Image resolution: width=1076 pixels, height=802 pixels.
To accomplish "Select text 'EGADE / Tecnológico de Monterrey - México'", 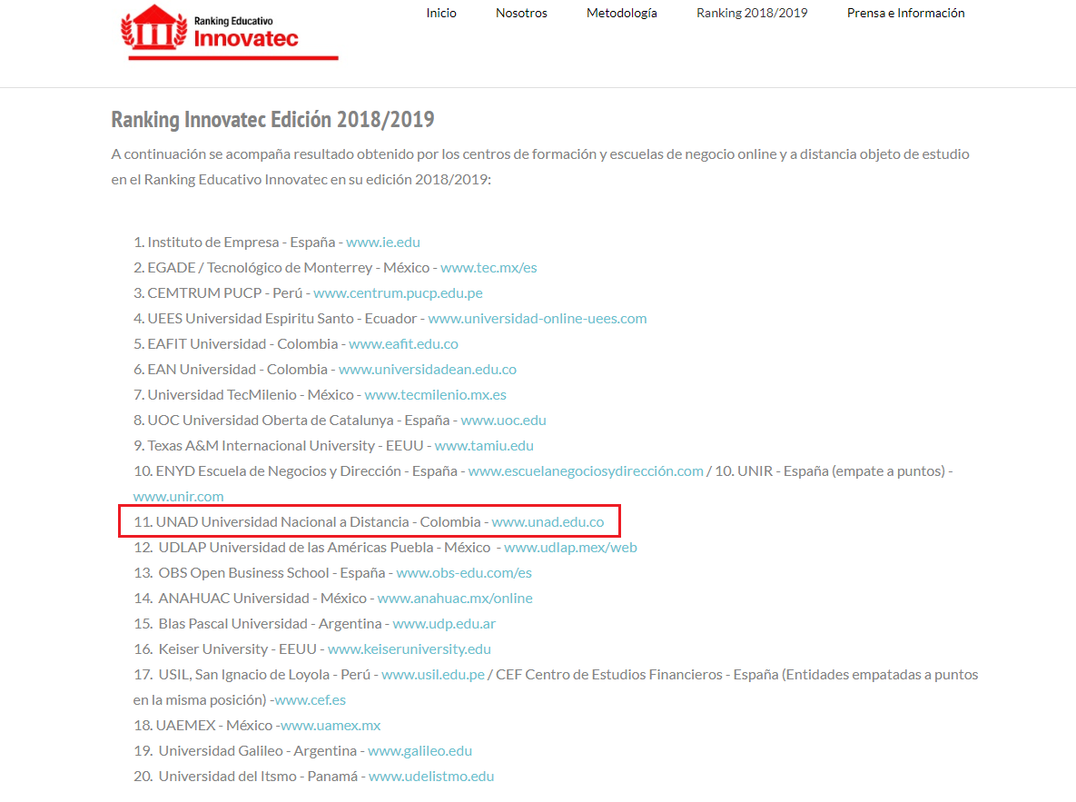I will tap(288, 267).
